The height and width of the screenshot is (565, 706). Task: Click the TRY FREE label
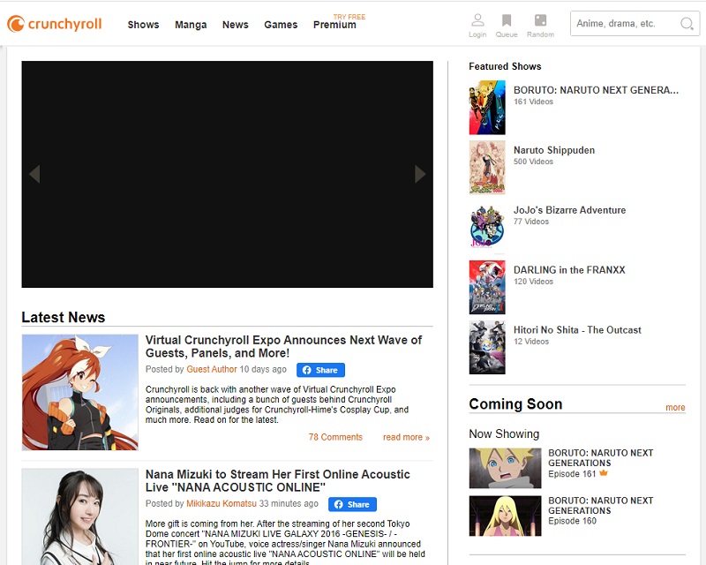[349, 17]
